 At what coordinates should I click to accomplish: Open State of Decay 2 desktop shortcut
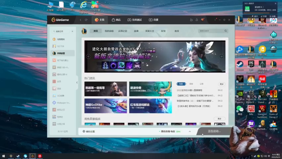click(x=273, y=112)
